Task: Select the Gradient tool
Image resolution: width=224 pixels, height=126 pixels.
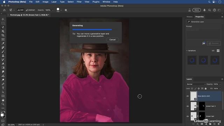Action: (x=3, y=68)
